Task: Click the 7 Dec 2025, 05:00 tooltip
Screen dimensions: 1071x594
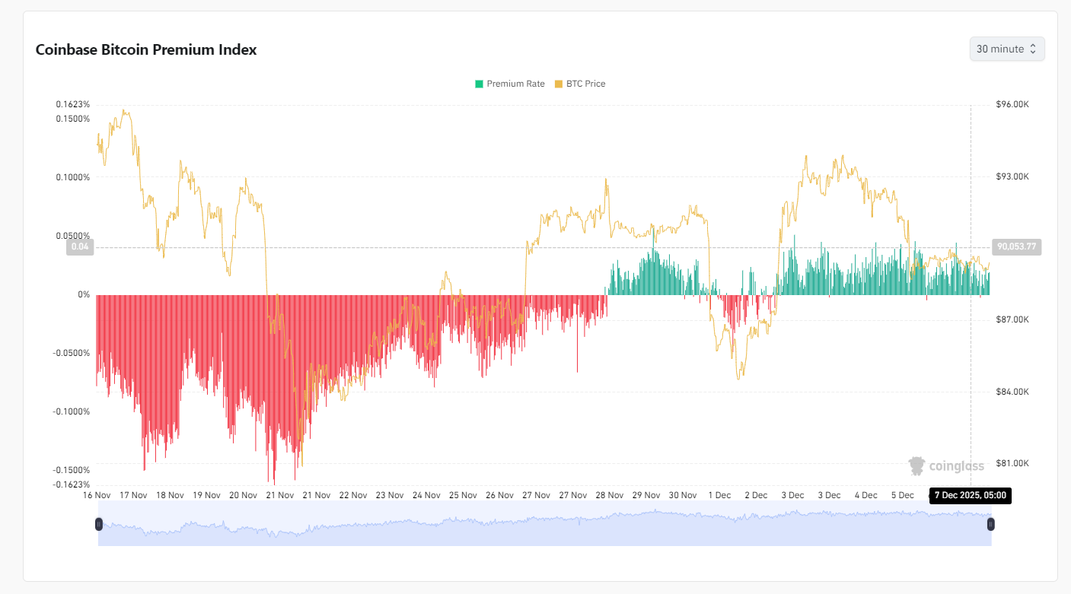Action: [971, 495]
